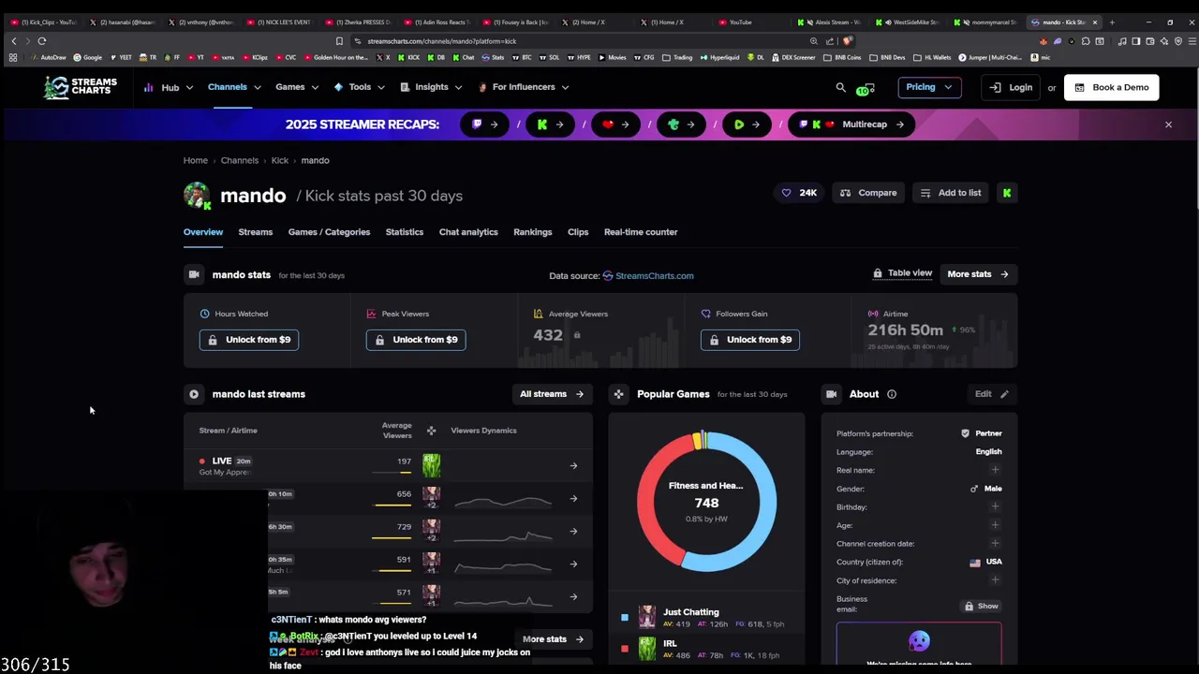
Task: Click the Airtime broadcast icon
Action: (873, 314)
